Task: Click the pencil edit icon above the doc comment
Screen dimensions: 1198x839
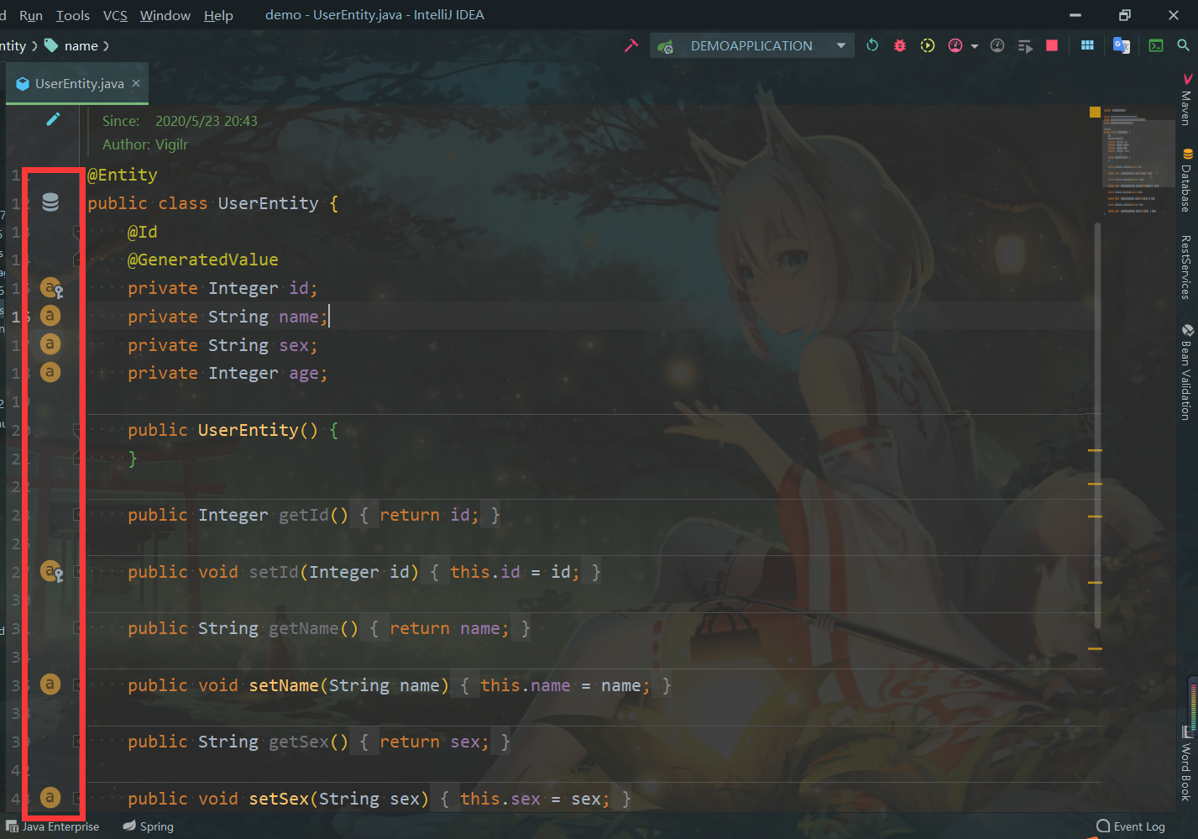Action: point(53,119)
